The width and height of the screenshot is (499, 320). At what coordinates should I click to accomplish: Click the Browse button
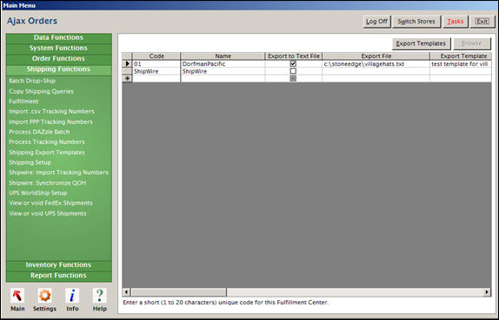click(472, 43)
